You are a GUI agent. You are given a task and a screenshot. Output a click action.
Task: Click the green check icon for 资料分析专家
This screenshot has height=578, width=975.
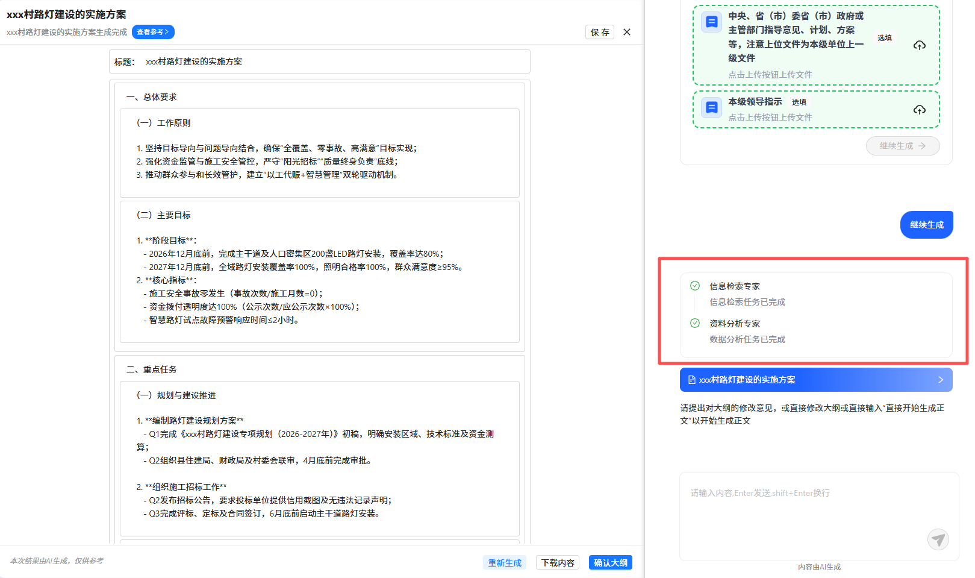[695, 323]
